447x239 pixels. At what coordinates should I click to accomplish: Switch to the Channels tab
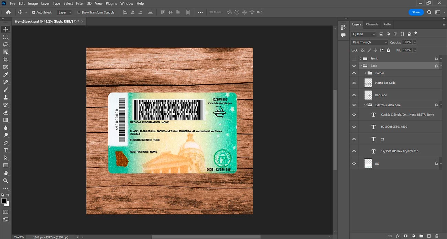pos(372,24)
